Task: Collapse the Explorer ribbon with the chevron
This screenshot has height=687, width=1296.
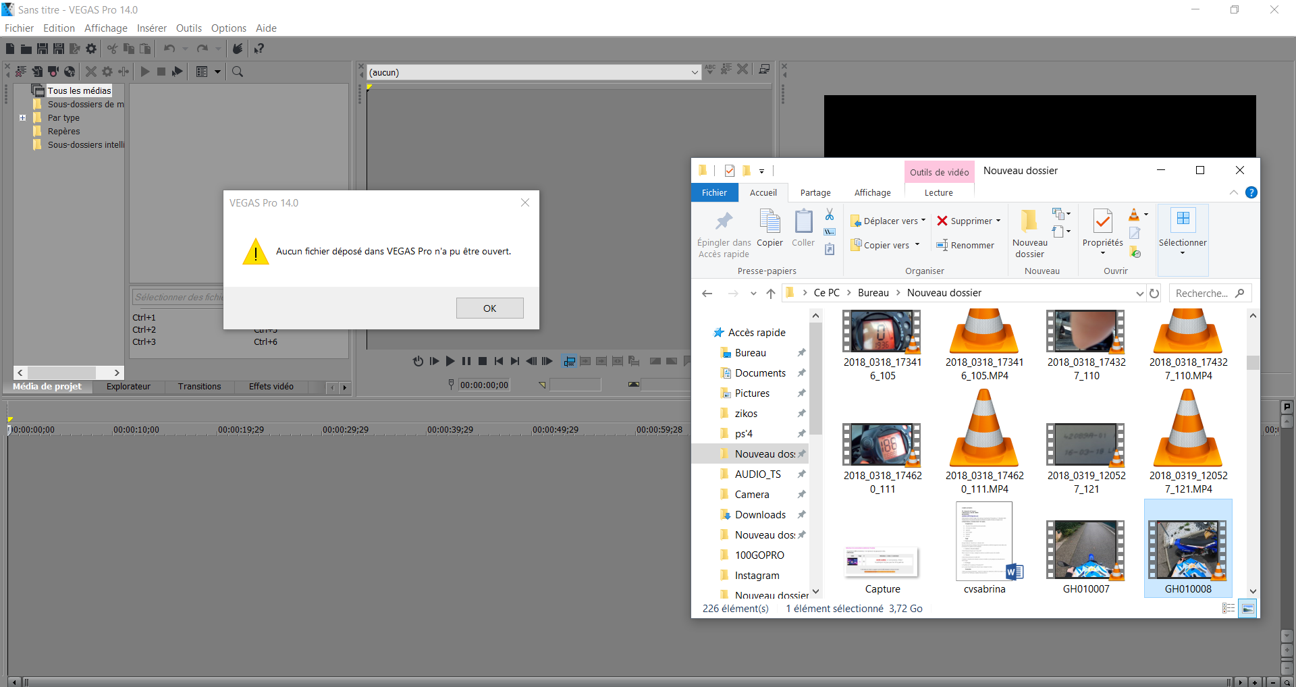Action: click(x=1234, y=192)
